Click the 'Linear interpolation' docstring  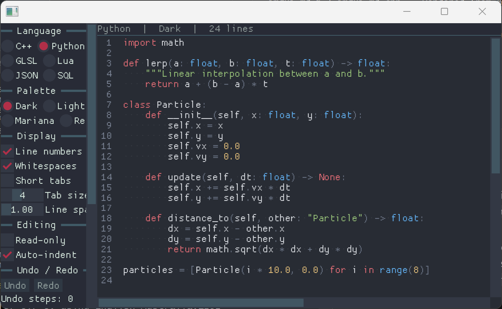tap(265, 74)
